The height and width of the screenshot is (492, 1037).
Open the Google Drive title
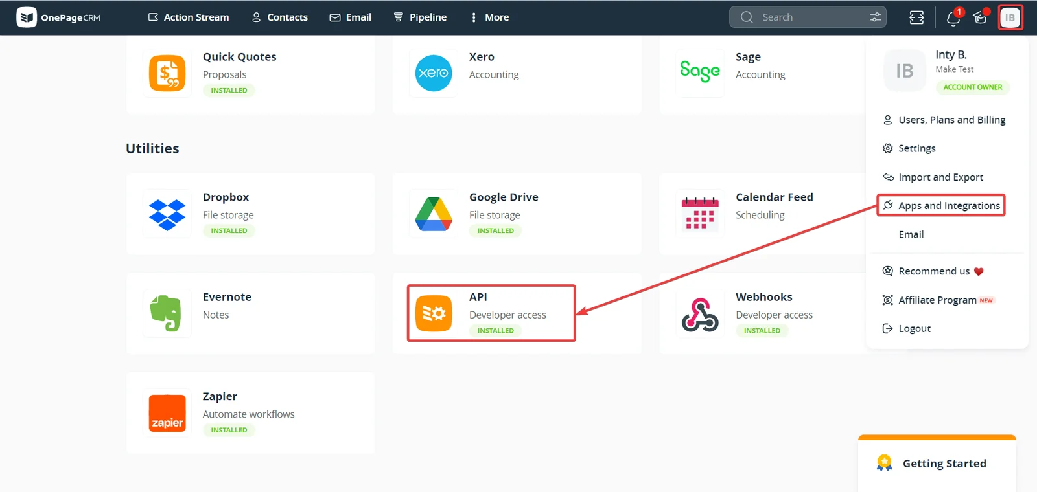click(x=504, y=197)
